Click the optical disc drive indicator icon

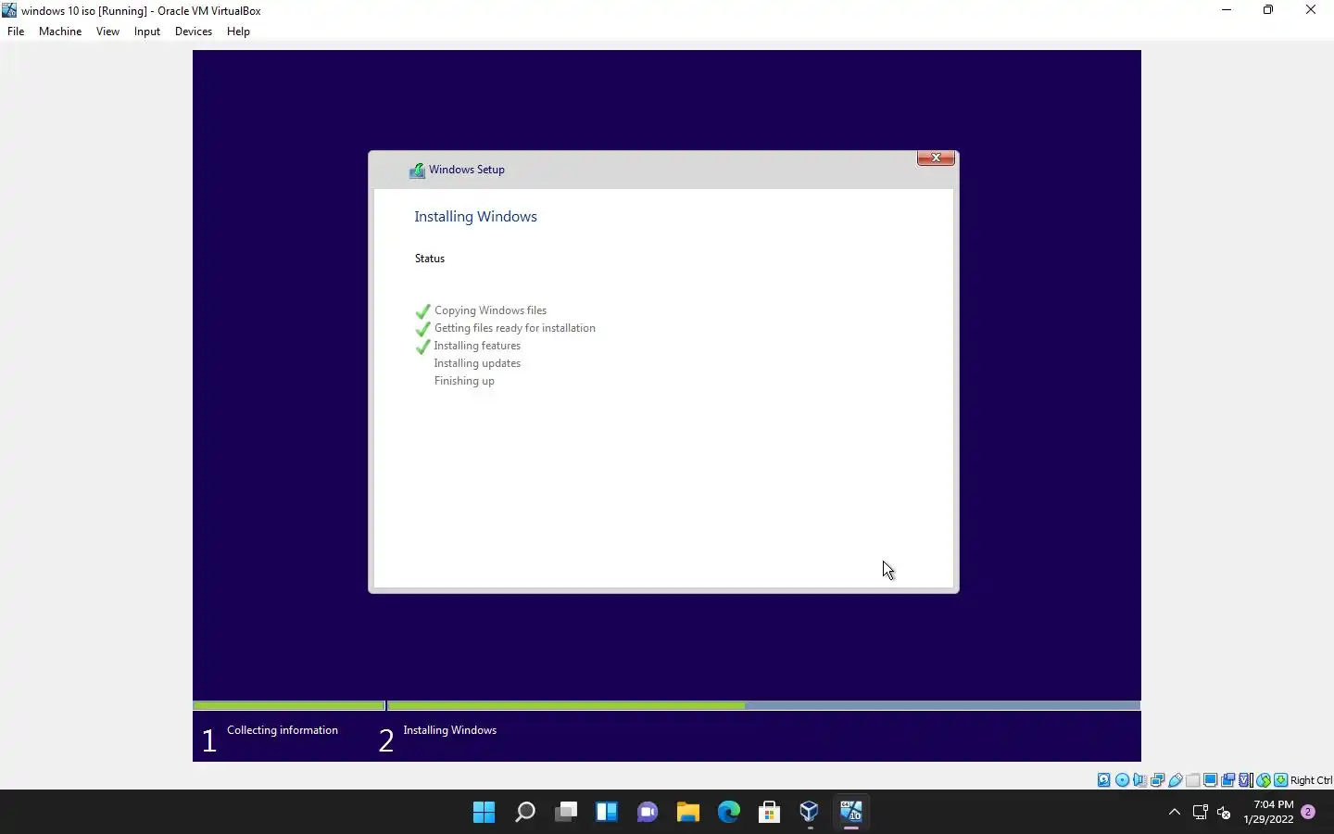pyautogui.click(x=1122, y=780)
